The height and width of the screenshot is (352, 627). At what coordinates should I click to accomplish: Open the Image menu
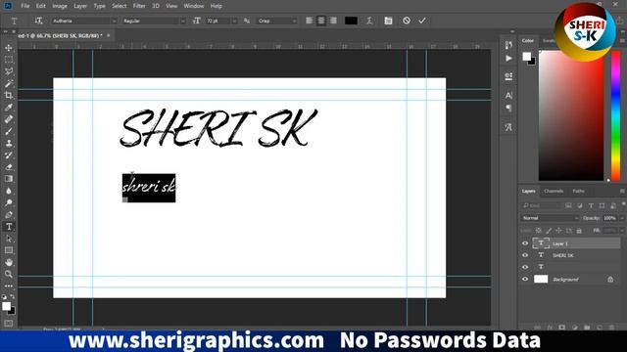[60, 6]
